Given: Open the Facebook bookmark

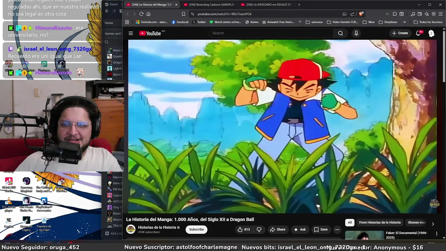Looking at the screenshot, I should point(180,22).
